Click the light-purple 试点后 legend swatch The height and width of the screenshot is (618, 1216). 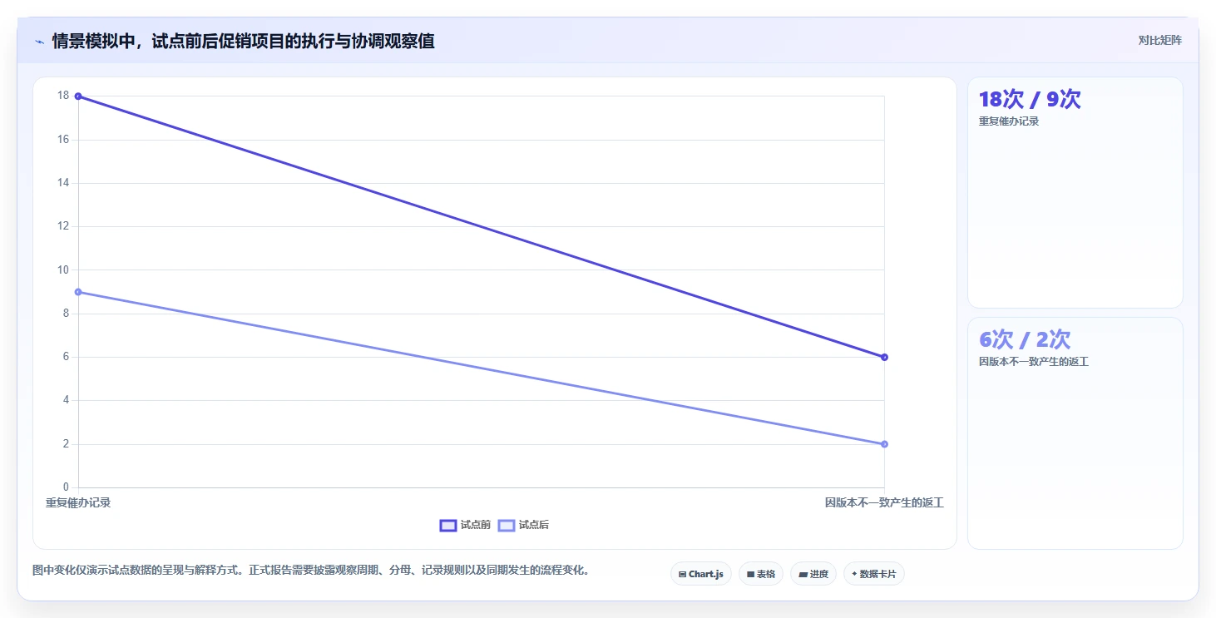click(x=507, y=525)
